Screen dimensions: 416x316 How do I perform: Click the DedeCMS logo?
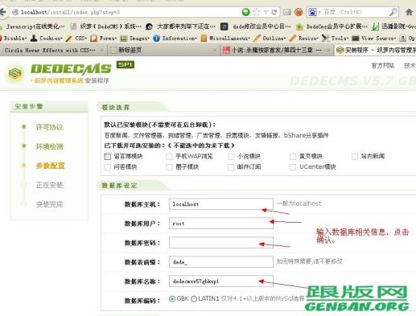coord(71,69)
